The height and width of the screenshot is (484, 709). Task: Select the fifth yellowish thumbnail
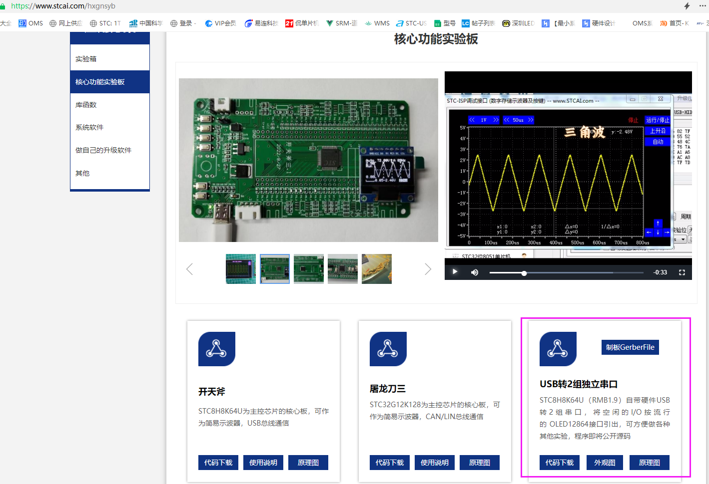pyautogui.click(x=377, y=269)
